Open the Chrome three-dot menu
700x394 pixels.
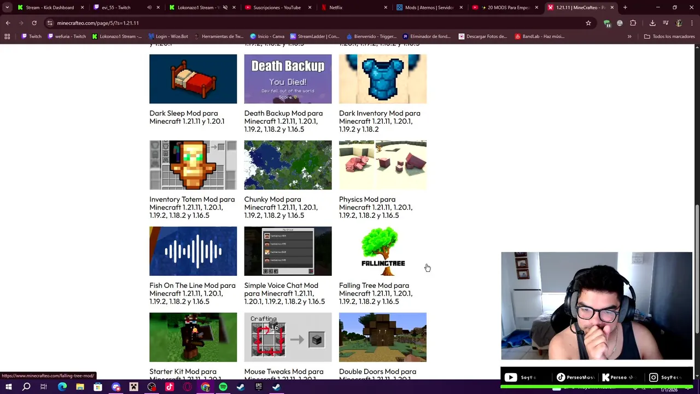(692, 23)
